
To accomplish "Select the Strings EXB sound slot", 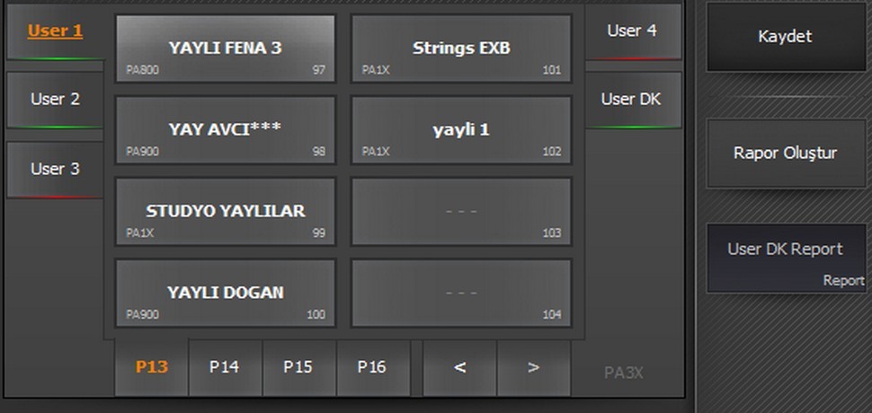I will tap(461, 49).
